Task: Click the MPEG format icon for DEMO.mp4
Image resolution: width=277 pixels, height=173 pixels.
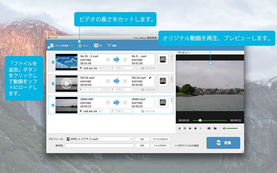Action: click(163, 102)
